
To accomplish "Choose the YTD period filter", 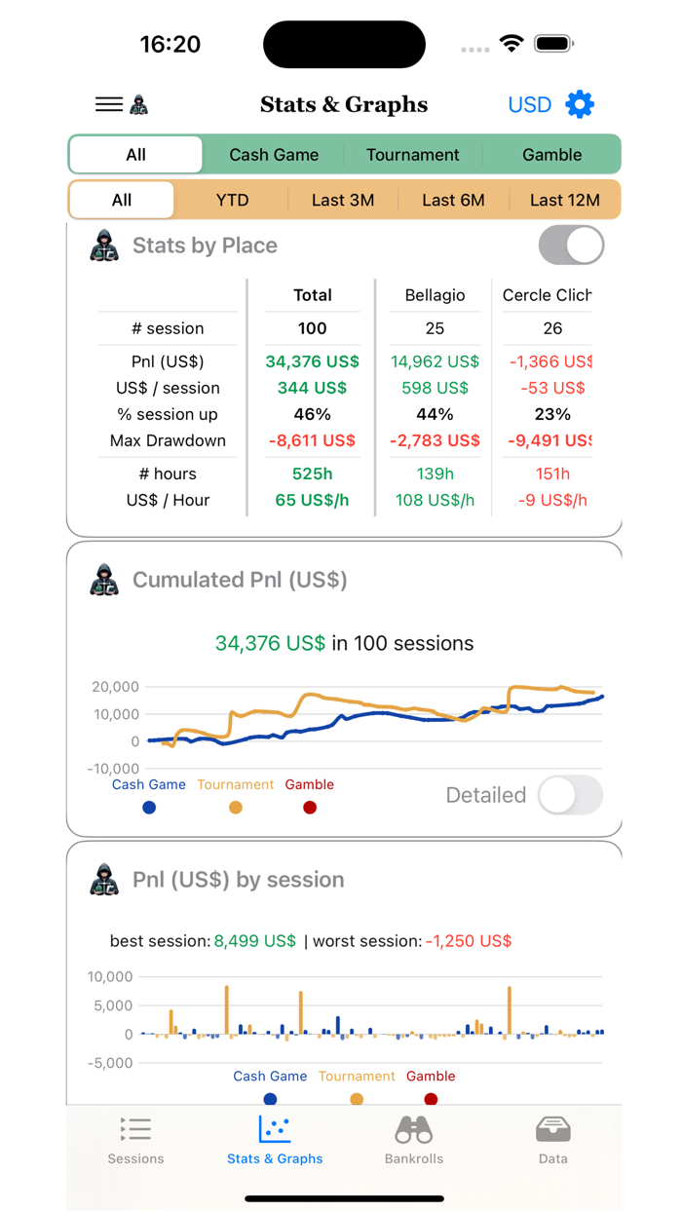I will (232, 200).
